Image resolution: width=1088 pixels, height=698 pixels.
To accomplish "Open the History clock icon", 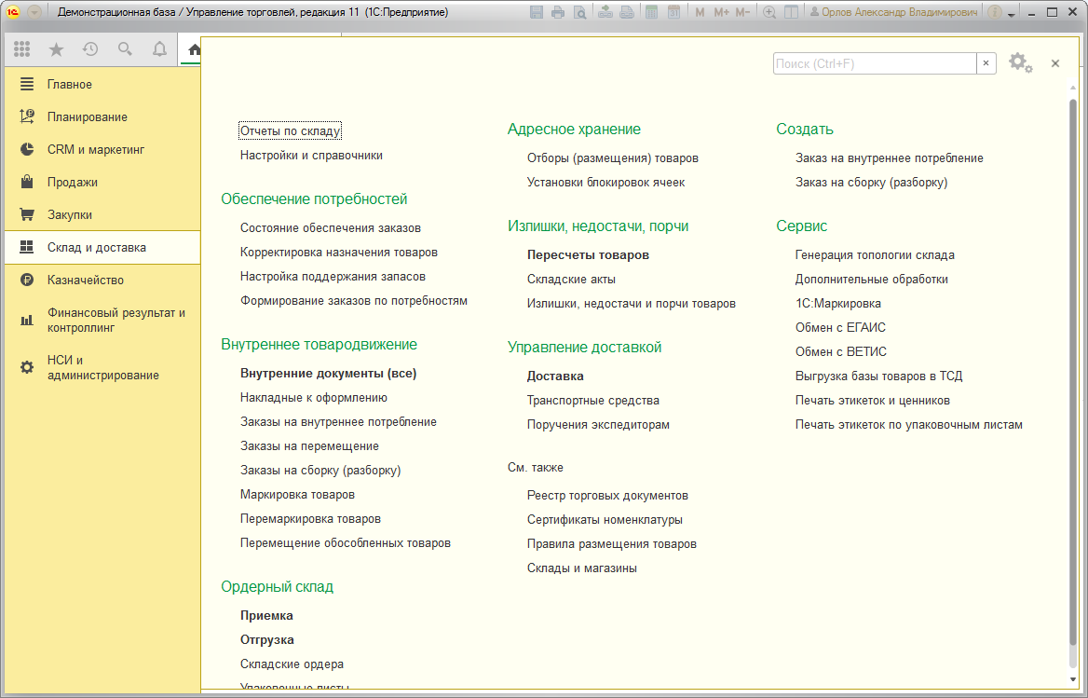I will [90, 48].
